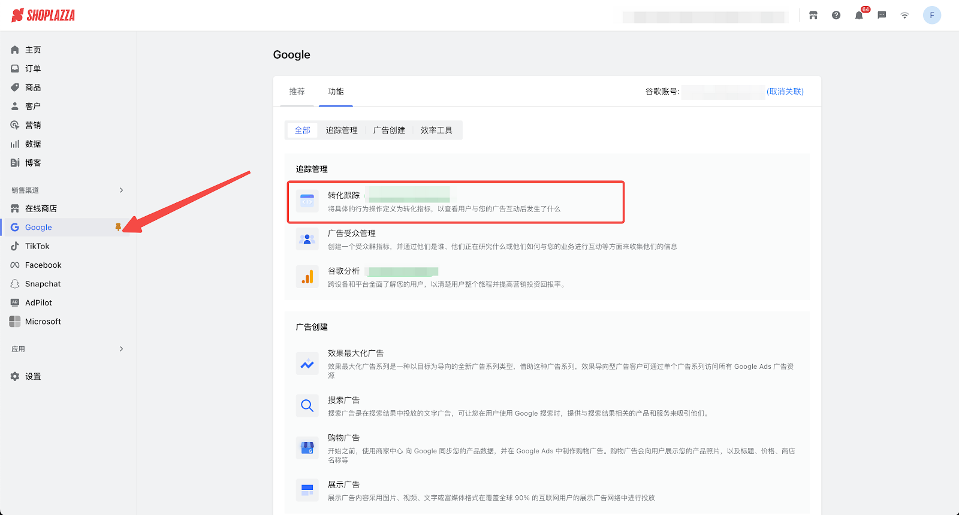Click the 购物广告 shop icon
The image size is (959, 515).
point(307,448)
